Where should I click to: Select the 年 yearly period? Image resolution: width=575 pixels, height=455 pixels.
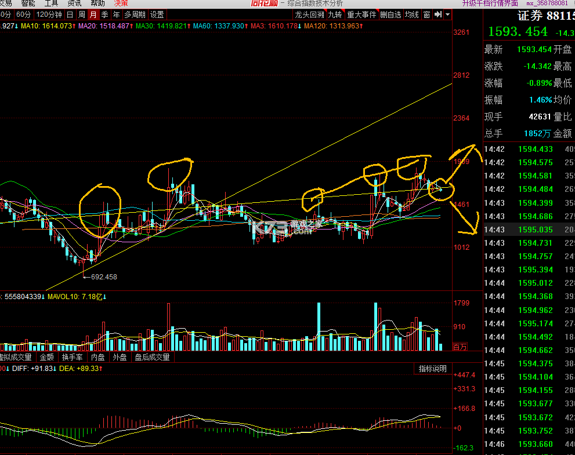116,14
